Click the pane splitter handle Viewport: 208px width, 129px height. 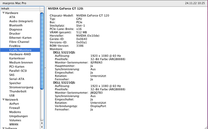coord(45,68)
